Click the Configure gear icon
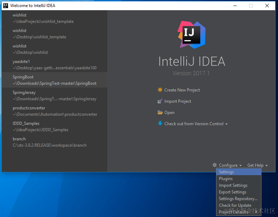The height and width of the screenshot is (217, 278). (x=215, y=165)
